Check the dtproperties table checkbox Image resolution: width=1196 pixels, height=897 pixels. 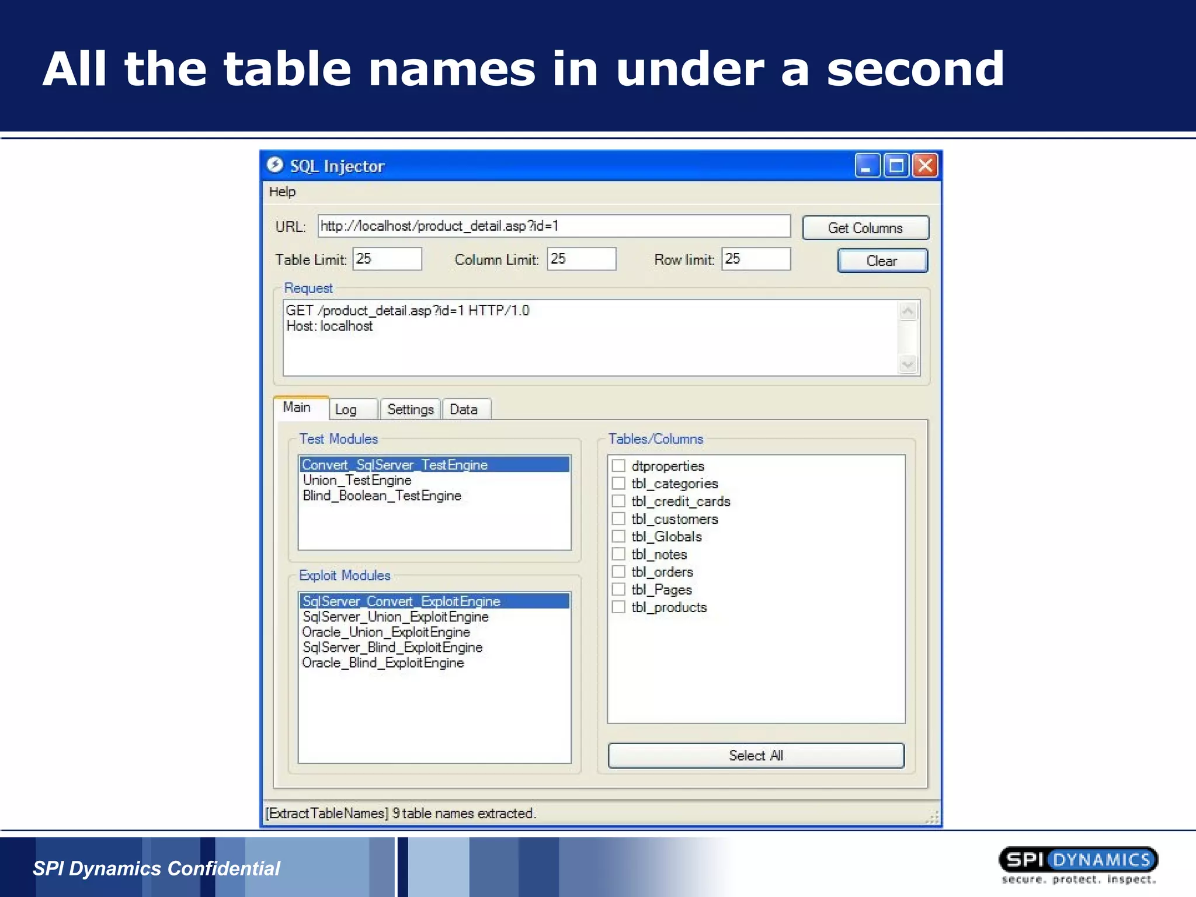(x=618, y=465)
